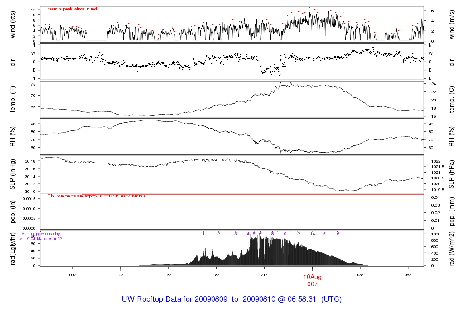Viewport: 464px width, 317px height.
Task: Click the tip increments precipitation note
Action: pyautogui.click(x=97, y=196)
